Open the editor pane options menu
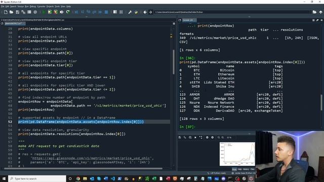 (x=174, y=24)
